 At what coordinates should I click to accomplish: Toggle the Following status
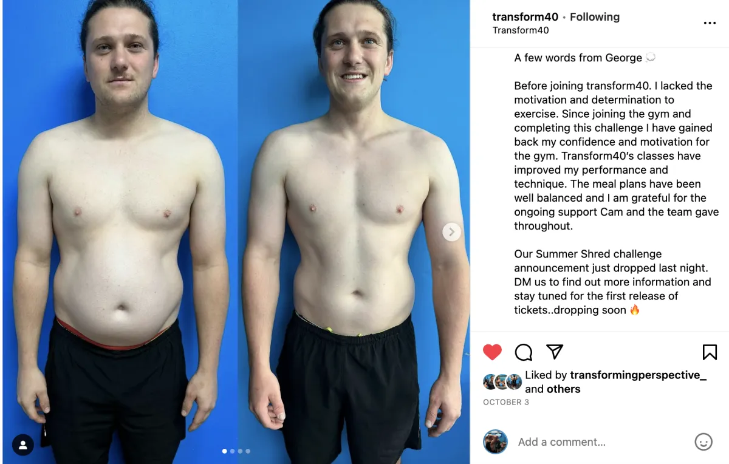point(595,17)
